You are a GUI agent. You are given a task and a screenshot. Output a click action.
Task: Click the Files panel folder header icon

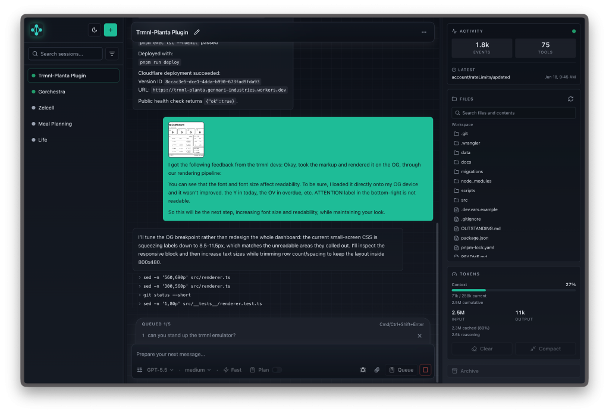[454, 99]
